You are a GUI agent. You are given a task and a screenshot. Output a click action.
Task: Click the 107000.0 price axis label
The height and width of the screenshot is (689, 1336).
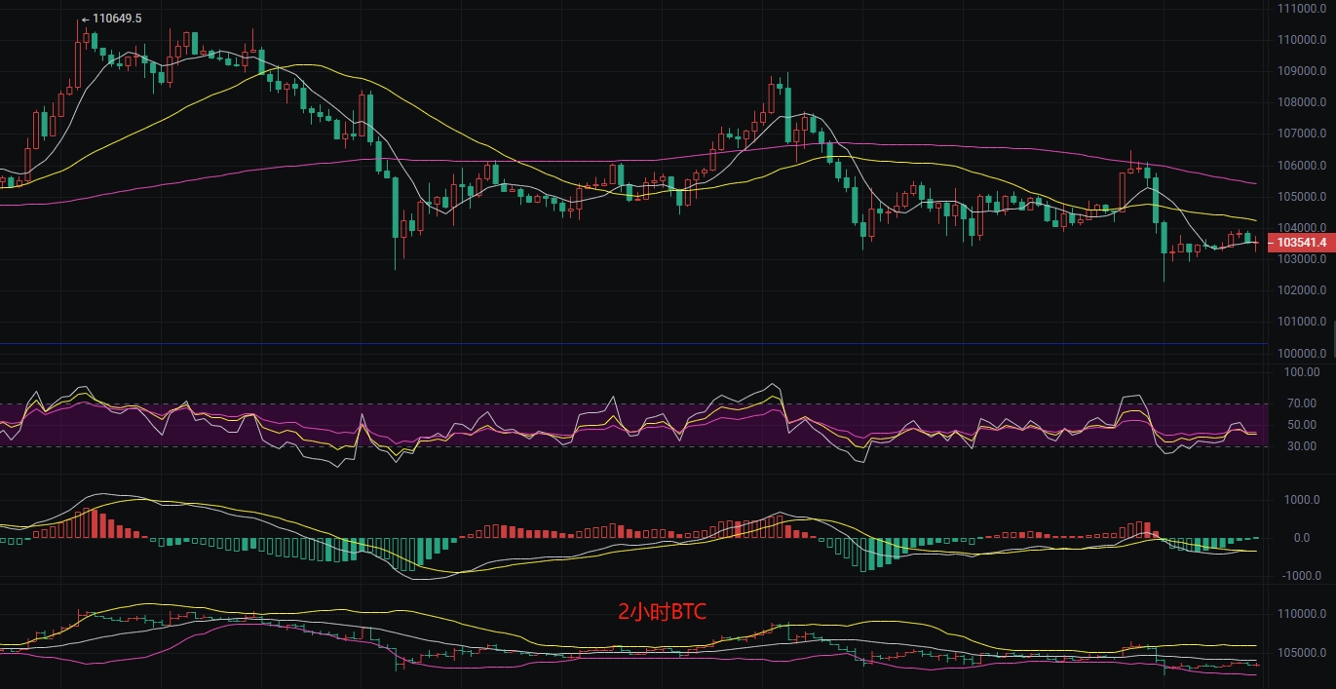click(1301, 134)
